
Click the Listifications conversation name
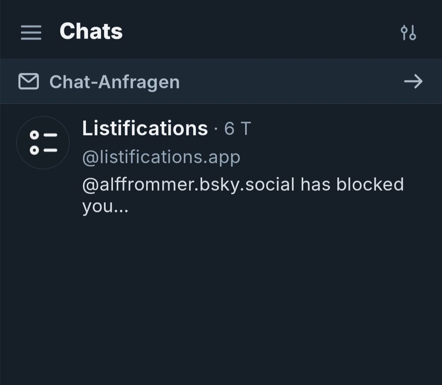tap(144, 128)
